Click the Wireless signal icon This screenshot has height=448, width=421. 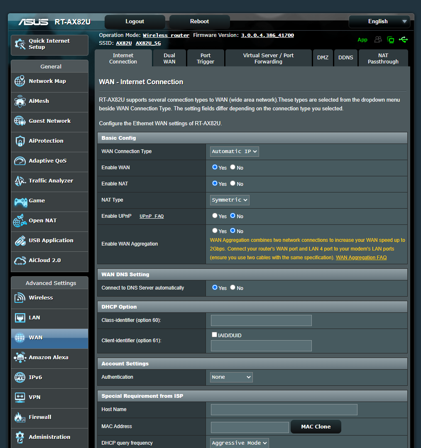click(x=20, y=298)
